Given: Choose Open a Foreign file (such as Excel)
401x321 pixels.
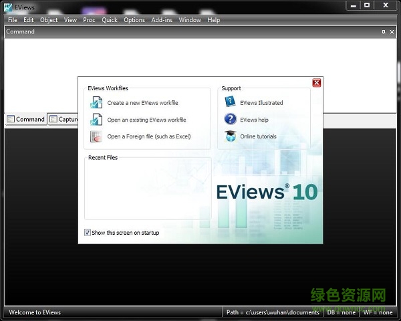Looking at the screenshot, I should 149,136.
